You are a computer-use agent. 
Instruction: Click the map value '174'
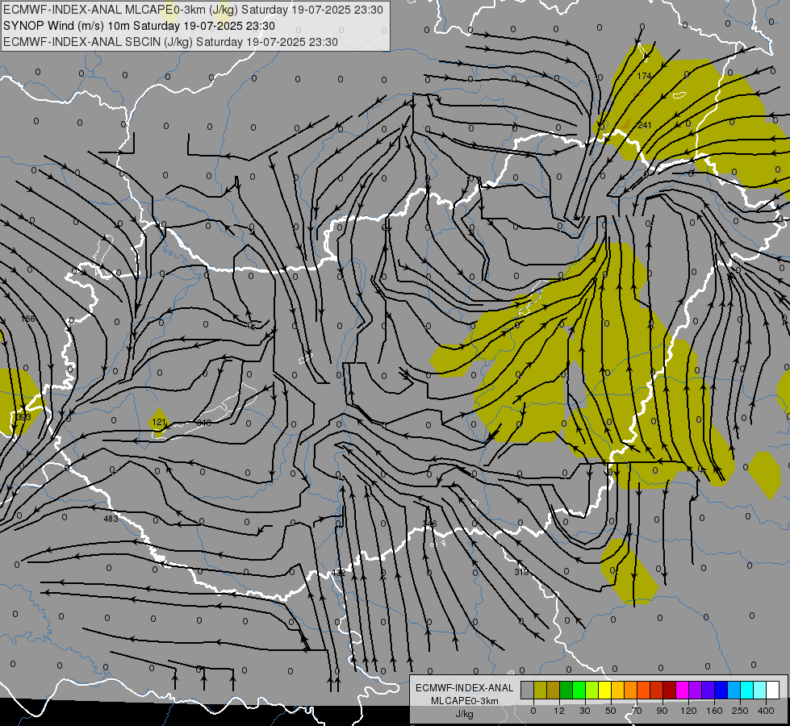[x=644, y=76]
